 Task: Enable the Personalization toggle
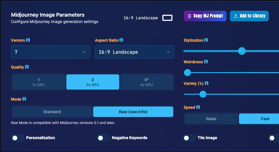(18, 138)
